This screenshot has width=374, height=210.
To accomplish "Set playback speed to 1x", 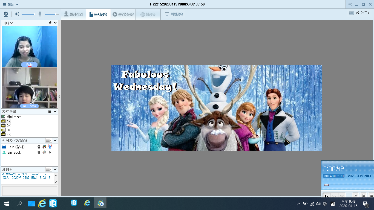I will [326, 196].
